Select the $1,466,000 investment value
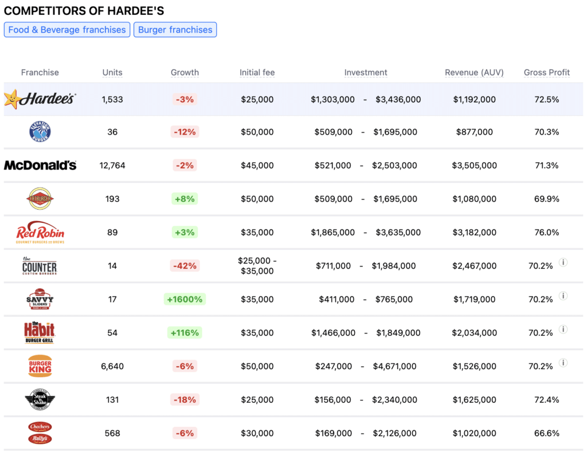Viewport: 587px width, 459px height. pyautogui.click(x=333, y=332)
